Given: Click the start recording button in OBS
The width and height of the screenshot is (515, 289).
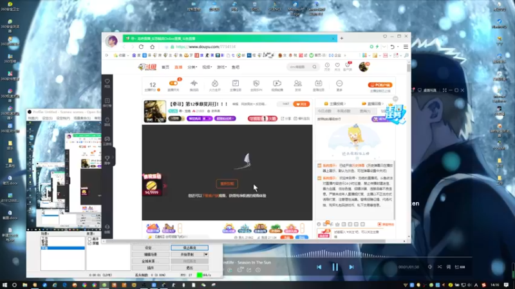Looking at the screenshot, I should (187, 254).
